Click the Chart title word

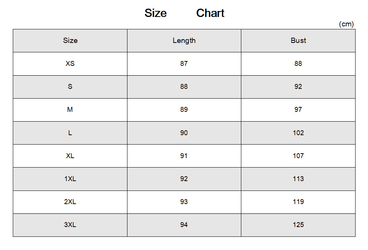(210, 13)
